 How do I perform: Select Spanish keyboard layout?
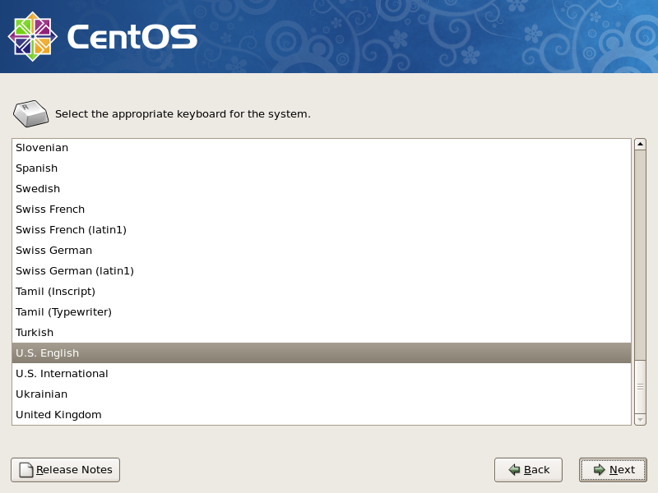pos(37,168)
